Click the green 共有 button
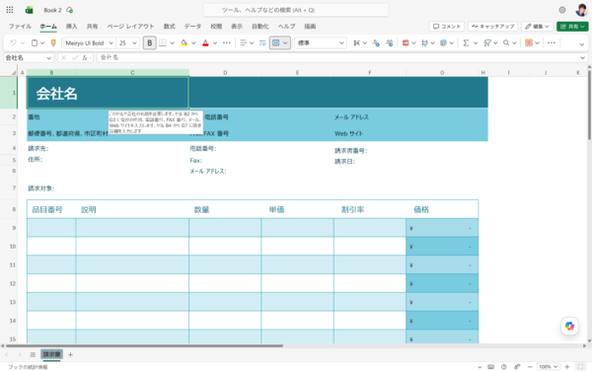Viewport: 592px width, 371px height. click(x=572, y=27)
